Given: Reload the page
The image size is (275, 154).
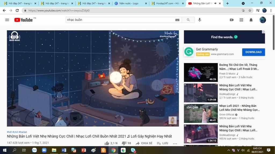Looking at the screenshot, I should tap(17, 10).
